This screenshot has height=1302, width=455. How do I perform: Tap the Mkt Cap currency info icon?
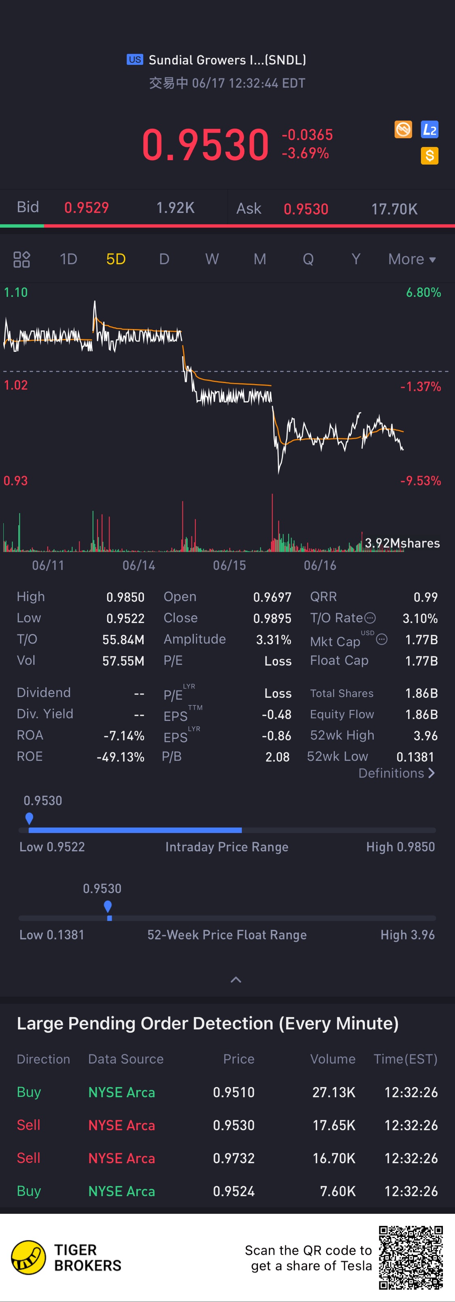[x=382, y=639]
